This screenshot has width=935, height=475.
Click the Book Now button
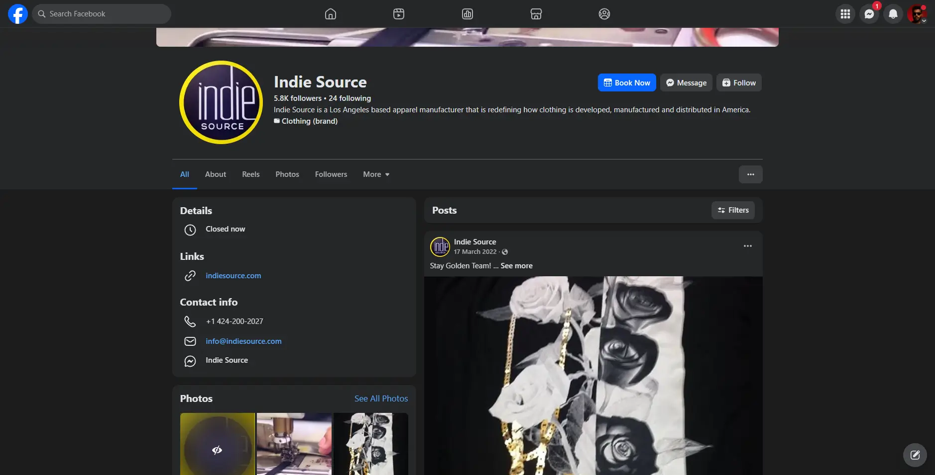[627, 82]
